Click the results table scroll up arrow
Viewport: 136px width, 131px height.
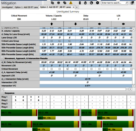[134, 29]
